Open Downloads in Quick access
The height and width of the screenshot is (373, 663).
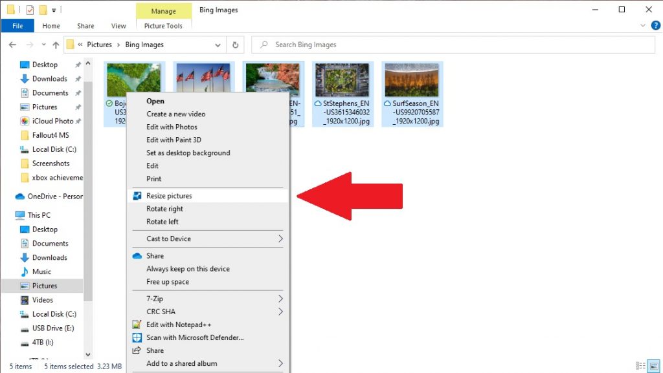[49, 79]
